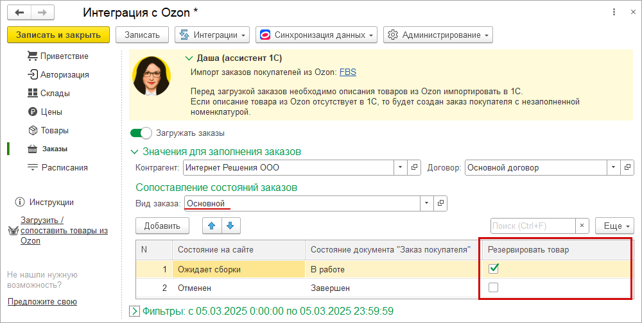The width and height of the screenshot is (642, 323).
Task: Click the Контрагент field Интернет Решения ООО
Action: pyautogui.click(x=288, y=167)
